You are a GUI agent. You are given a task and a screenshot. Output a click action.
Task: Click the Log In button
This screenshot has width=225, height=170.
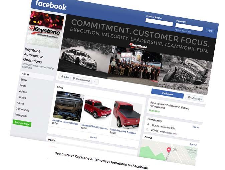pos(210,31)
